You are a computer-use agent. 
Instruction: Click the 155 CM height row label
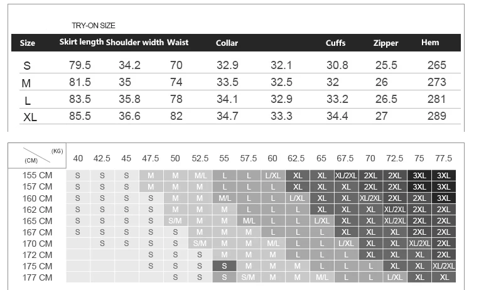pos(37,175)
